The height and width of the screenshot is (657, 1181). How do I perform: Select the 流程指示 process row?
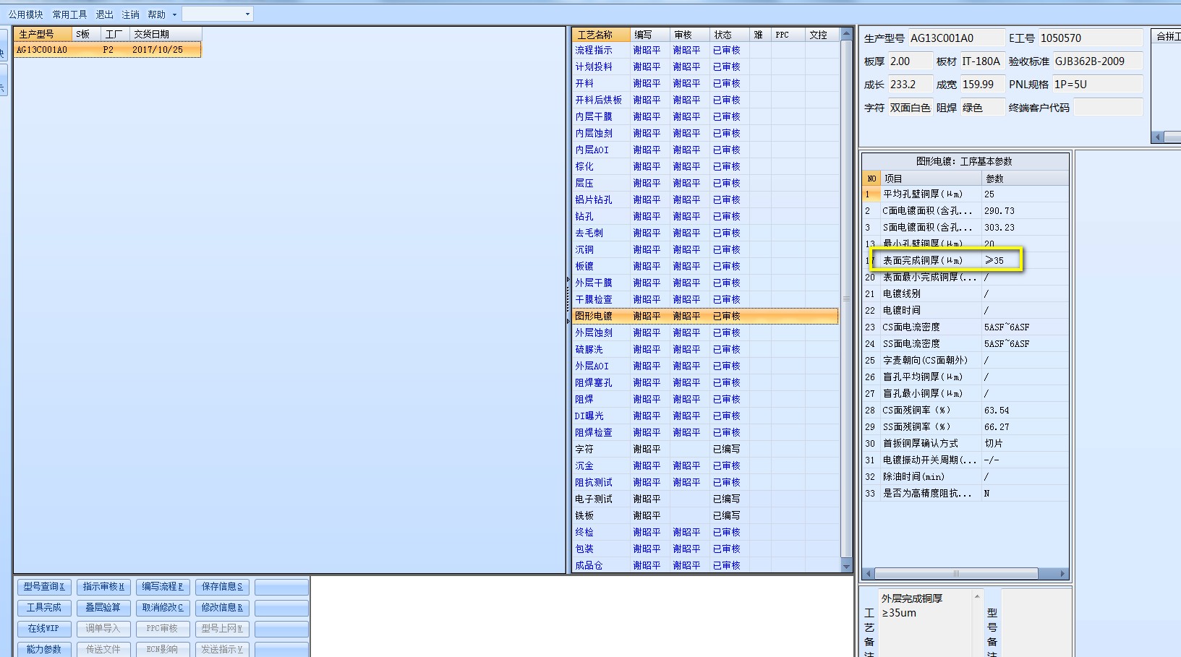pyautogui.click(x=705, y=51)
